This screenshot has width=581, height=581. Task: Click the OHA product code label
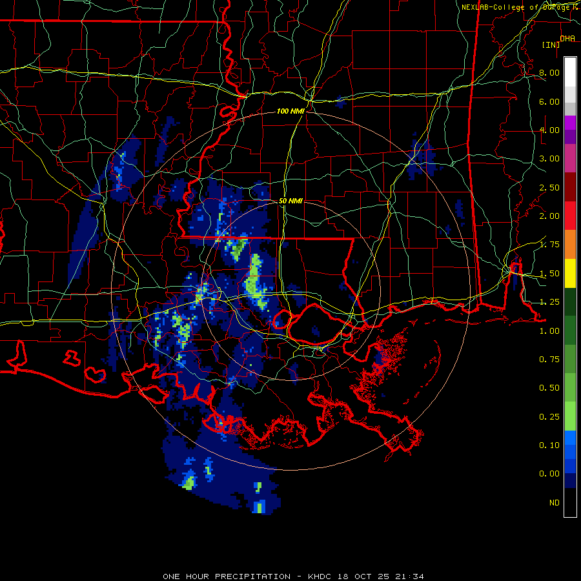[567, 38]
